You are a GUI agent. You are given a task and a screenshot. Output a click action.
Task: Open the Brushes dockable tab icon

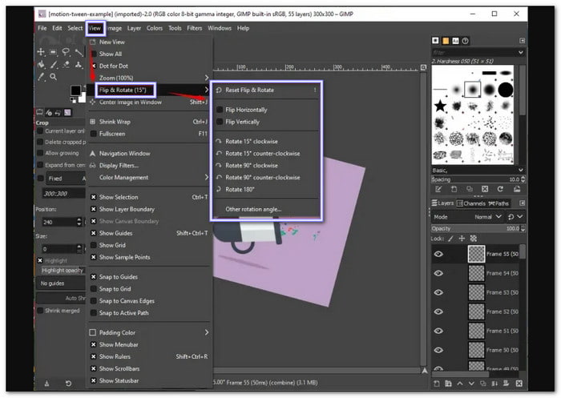(435, 41)
